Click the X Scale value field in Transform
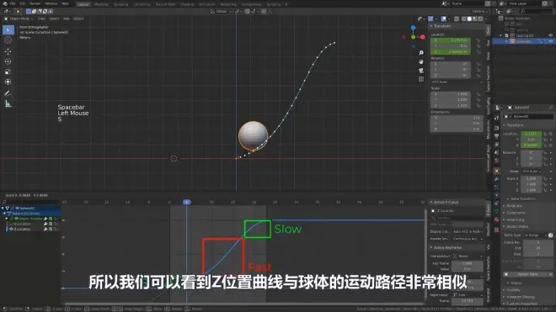The image size is (556, 312). pyautogui.click(x=451, y=94)
